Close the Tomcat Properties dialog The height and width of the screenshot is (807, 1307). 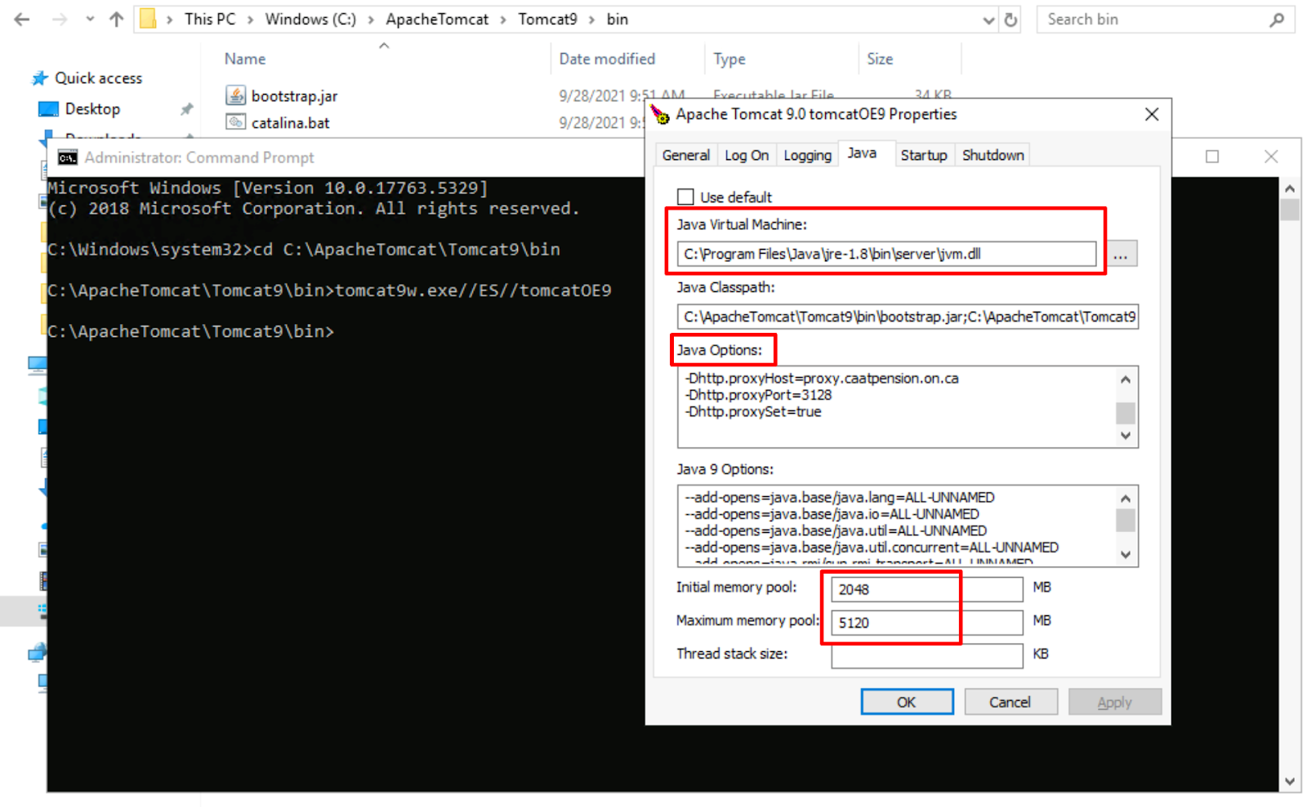(x=1152, y=114)
